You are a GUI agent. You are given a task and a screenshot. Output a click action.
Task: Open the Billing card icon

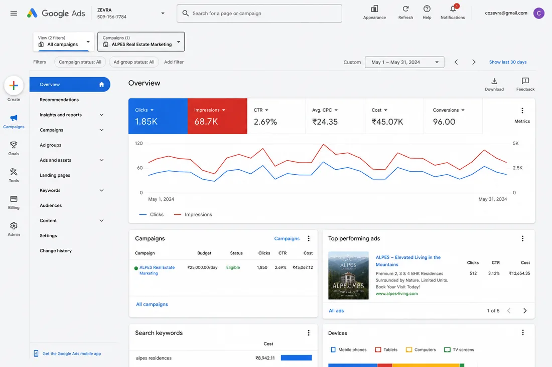tap(14, 199)
